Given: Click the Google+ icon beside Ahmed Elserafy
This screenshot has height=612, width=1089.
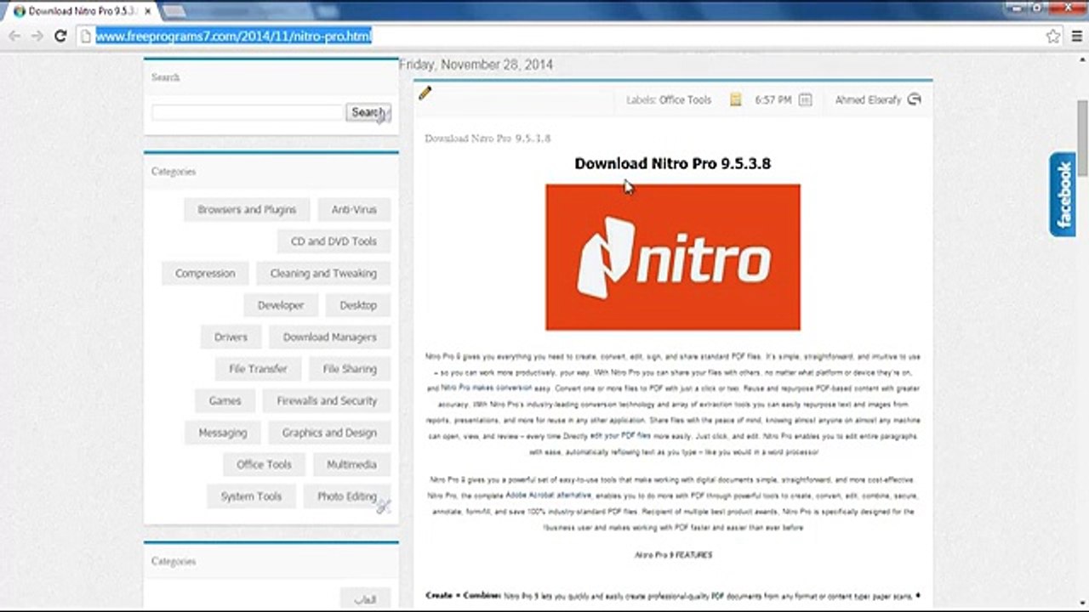Looking at the screenshot, I should (915, 99).
